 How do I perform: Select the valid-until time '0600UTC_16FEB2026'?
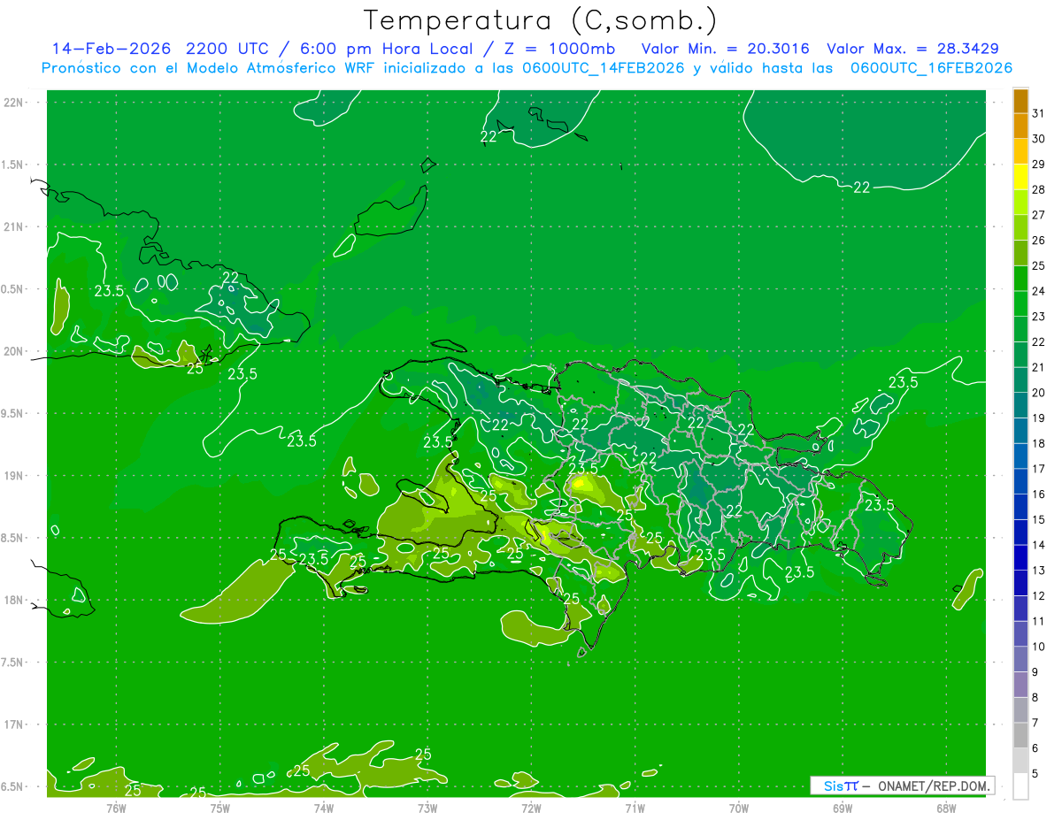(930, 68)
